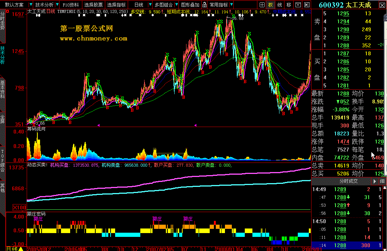Click the bottom-left 日线 period label
Image resolution: width=387 pixels, height=251 pixels.
11,249
